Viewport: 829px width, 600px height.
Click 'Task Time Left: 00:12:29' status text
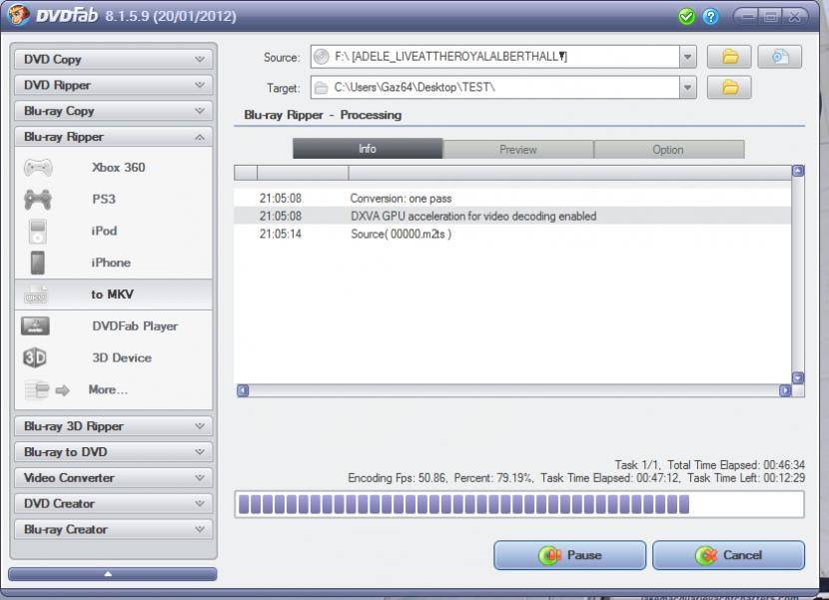pyautogui.click(x=746, y=478)
